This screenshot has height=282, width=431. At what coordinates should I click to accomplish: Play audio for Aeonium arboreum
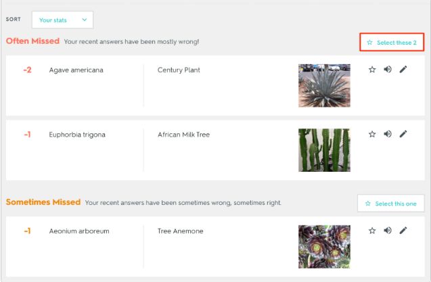click(x=388, y=231)
